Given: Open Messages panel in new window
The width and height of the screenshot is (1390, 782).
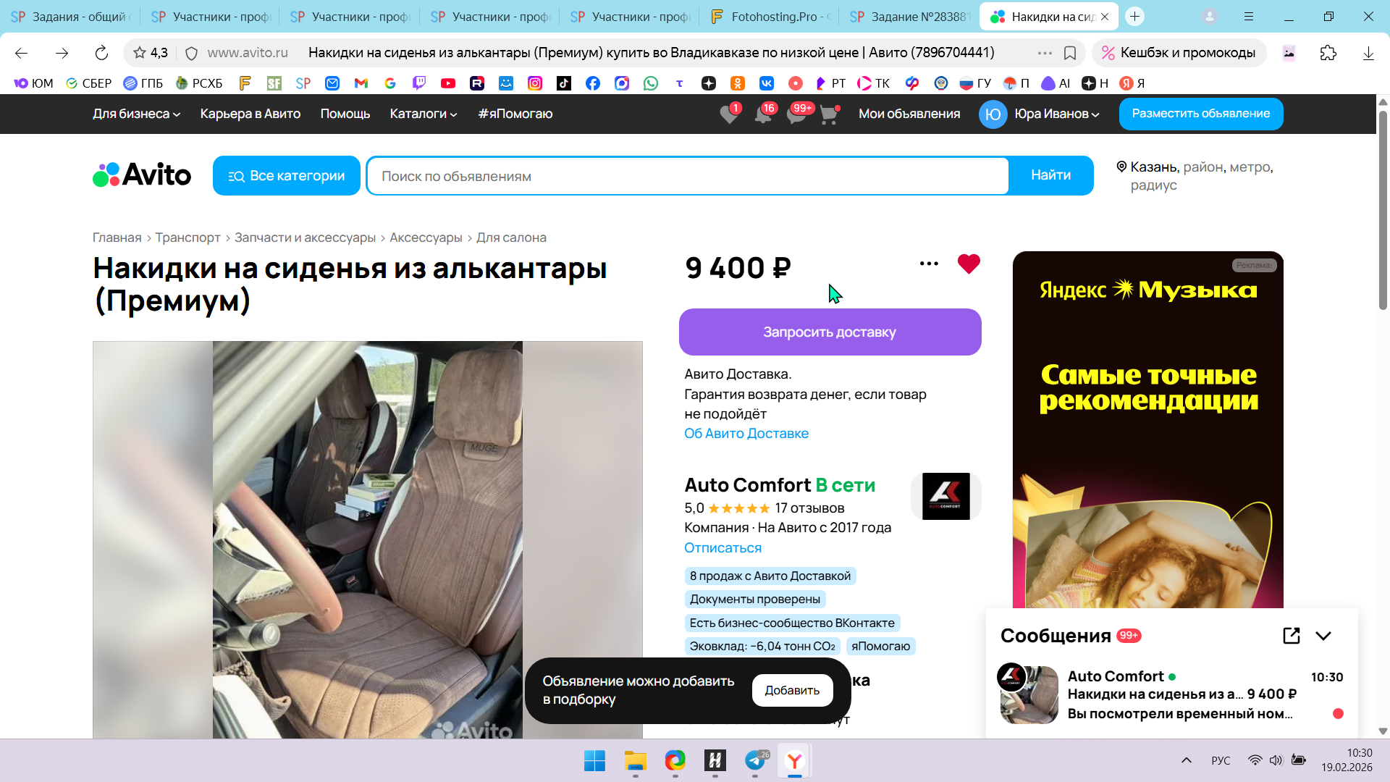Looking at the screenshot, I should (x=1291, y=636).
